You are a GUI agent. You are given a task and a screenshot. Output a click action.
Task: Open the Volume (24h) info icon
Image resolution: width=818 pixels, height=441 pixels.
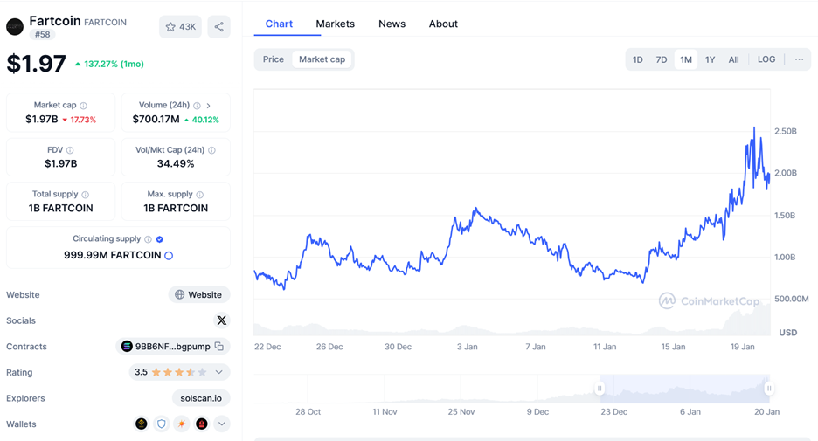pyautogui.click(x=197, y=106)
